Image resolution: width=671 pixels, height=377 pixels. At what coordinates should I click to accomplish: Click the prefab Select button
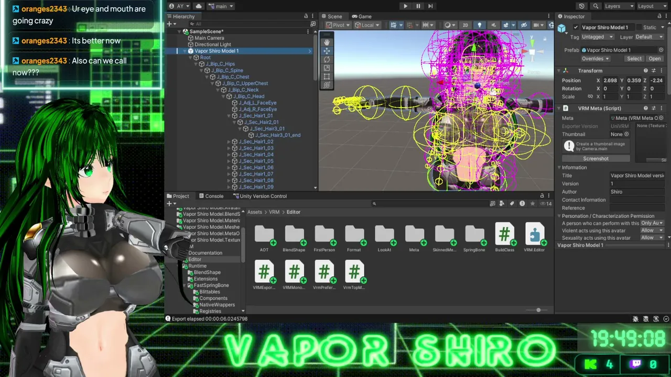634,59
